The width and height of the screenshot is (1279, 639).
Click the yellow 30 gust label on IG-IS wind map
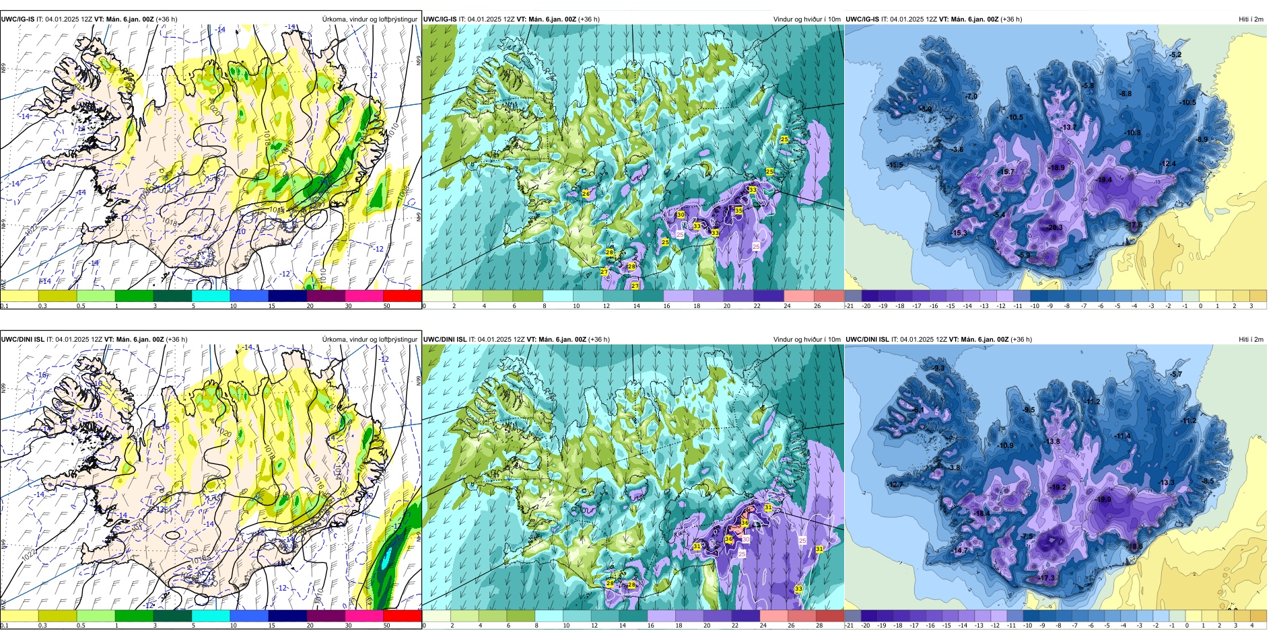pos(681,215)
